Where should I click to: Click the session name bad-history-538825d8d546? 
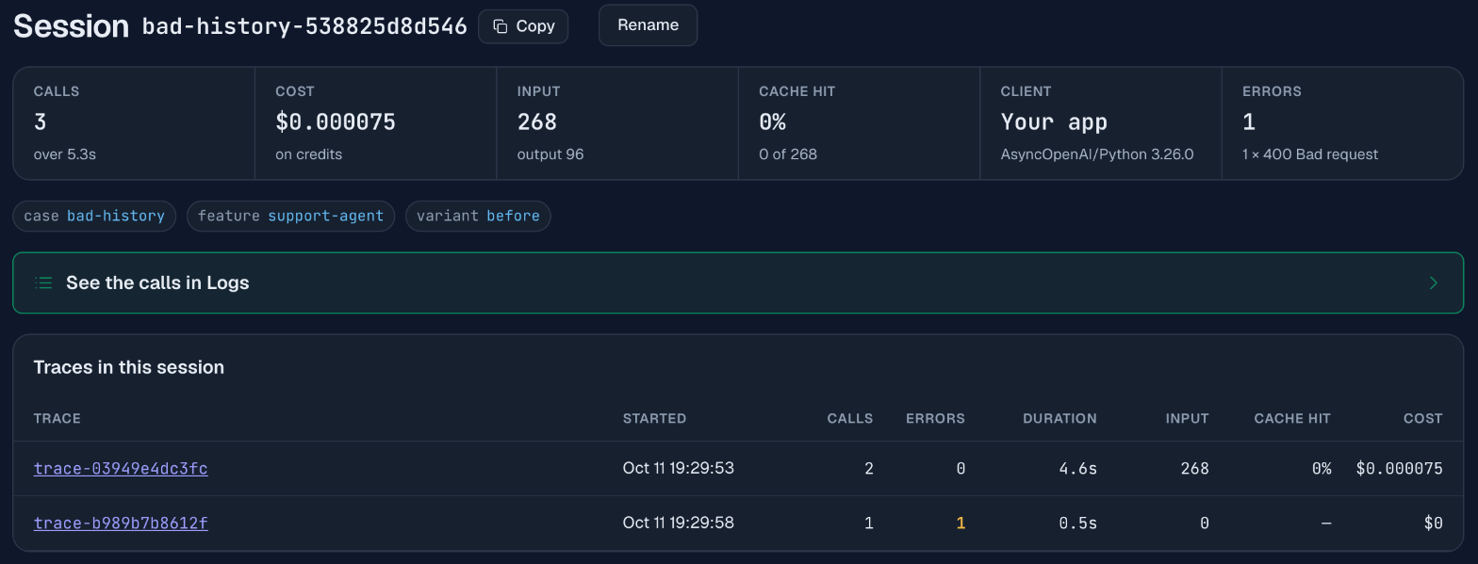pos(304,26)
